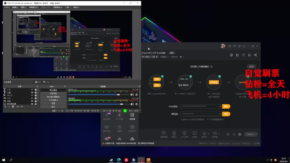Toggle eye icon of the media source row
The image size is (290, 163).
(32, 95)
